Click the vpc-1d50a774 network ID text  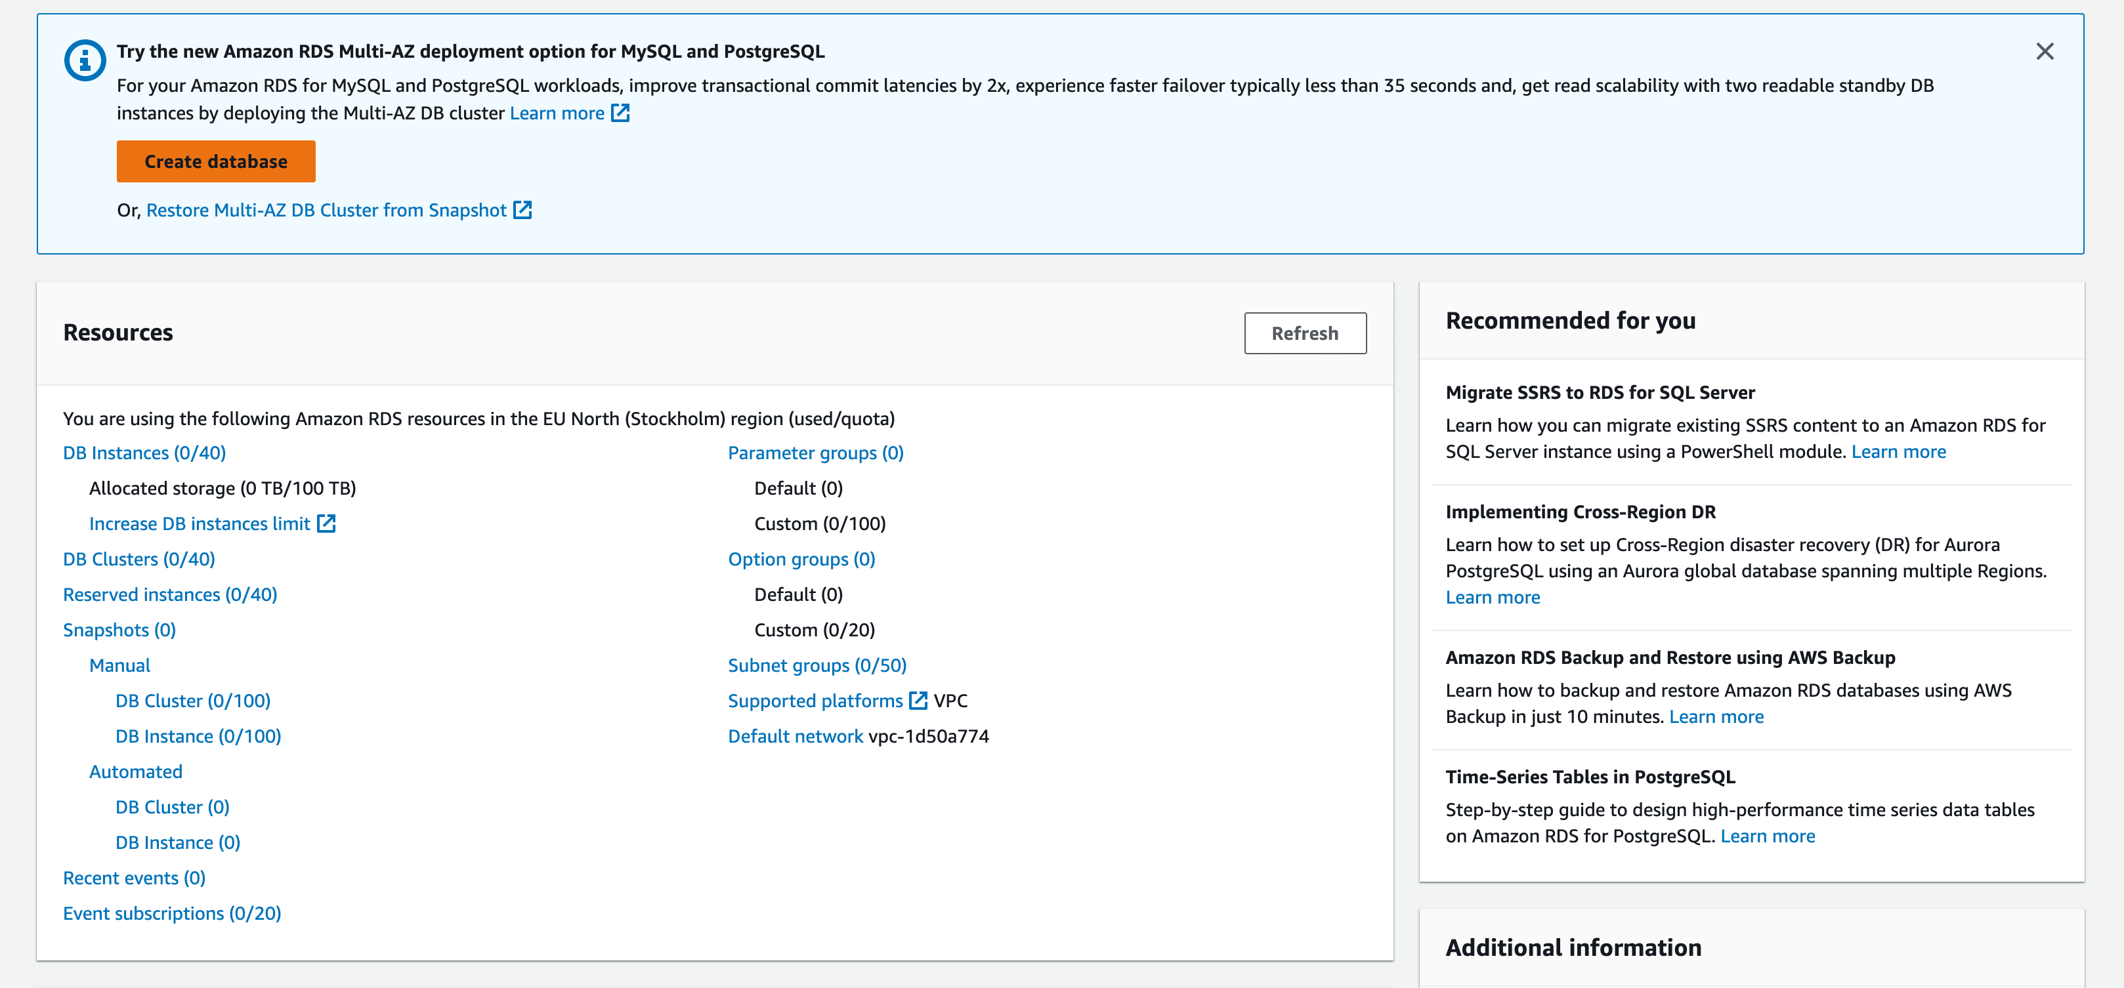click(929, 736)
